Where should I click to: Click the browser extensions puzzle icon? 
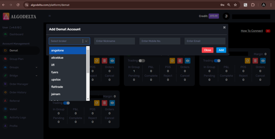click(x=253, y=5)
